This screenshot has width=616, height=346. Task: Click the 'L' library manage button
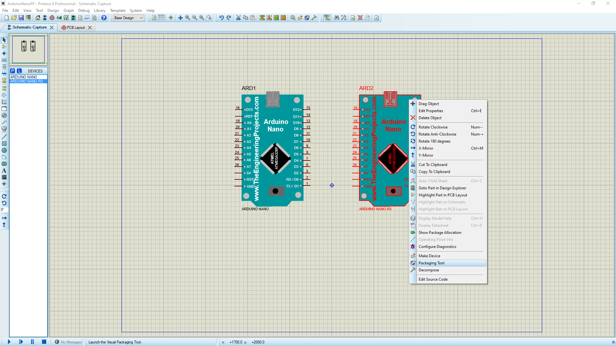tap(19, 71)
